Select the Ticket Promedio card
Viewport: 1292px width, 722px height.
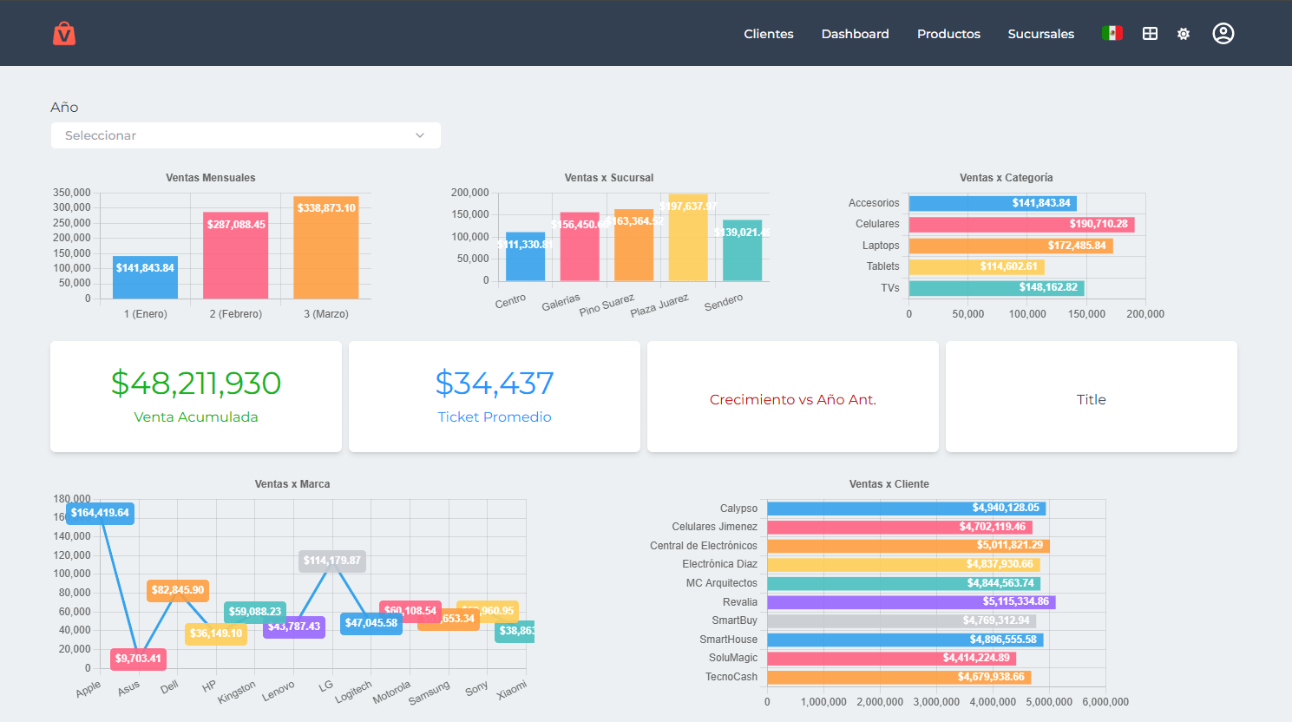tap(495, 397)
